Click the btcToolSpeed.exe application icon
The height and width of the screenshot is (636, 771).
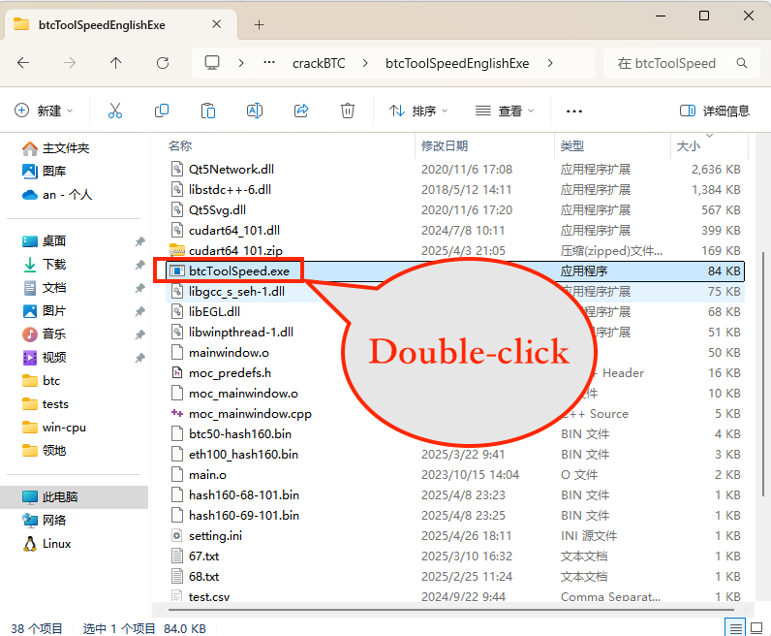click(x=176, y=270)
